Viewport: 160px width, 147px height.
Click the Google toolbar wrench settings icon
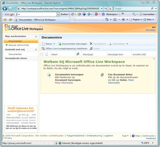[134, 14]
